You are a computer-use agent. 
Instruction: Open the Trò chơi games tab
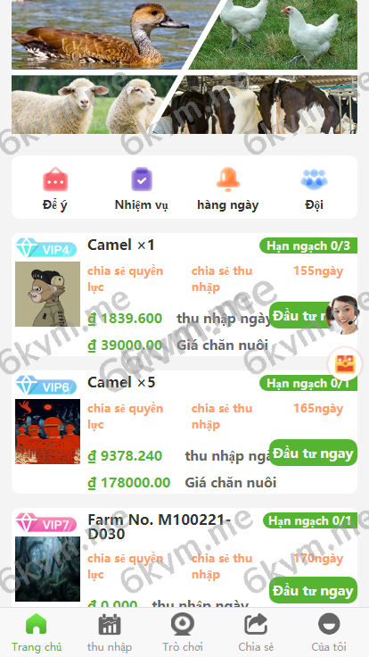[183, 632]
